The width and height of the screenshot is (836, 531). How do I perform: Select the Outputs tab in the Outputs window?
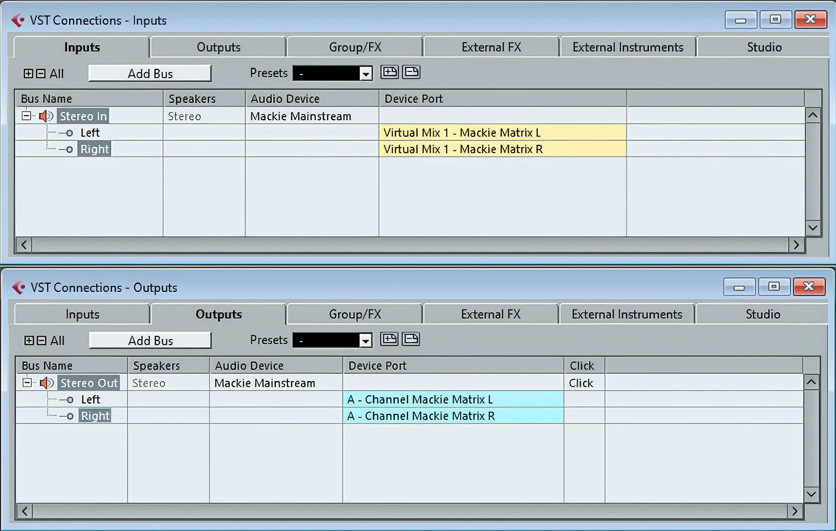coord(218,314)
